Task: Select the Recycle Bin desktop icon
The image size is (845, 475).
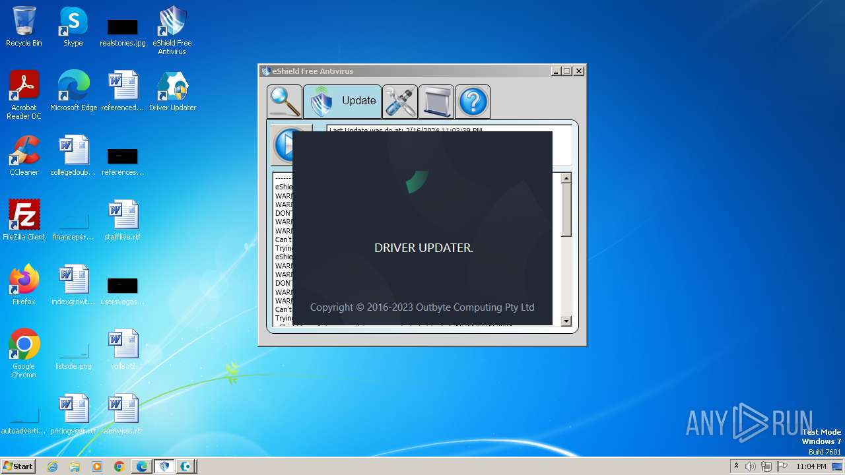Action: pos(24,27)
